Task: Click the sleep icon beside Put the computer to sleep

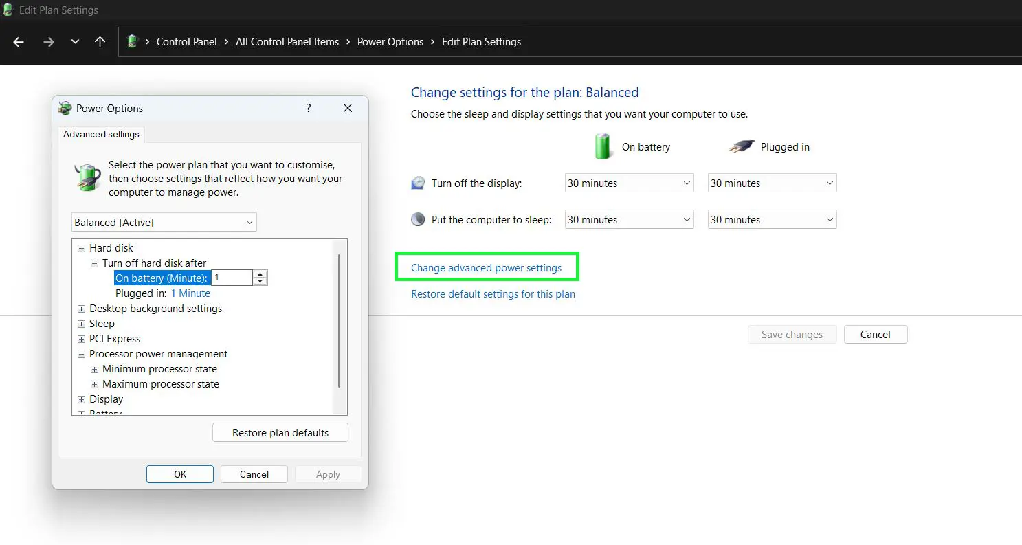Action: tap(418, 219)
